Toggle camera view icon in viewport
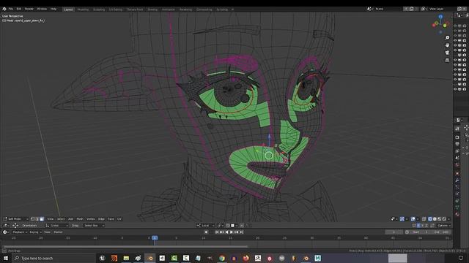This screenshot has width=469, height=263. pos(447,53)
